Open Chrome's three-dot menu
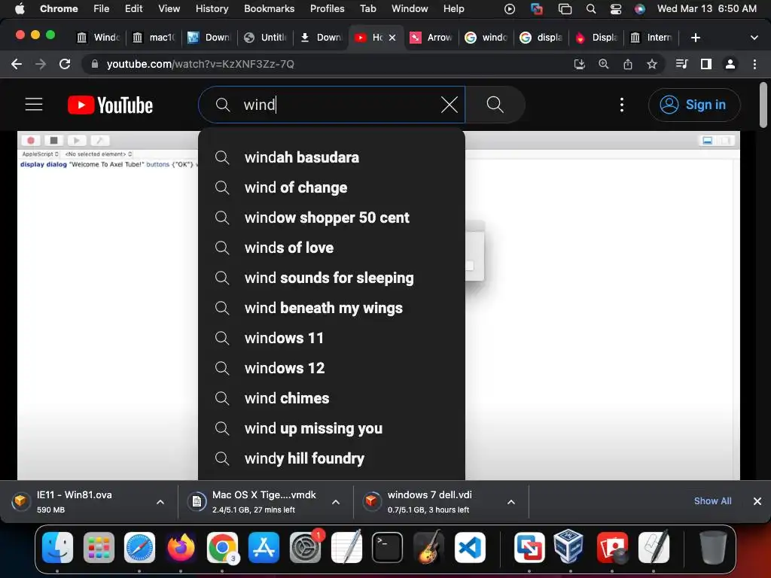 click(x=754, y=64)
